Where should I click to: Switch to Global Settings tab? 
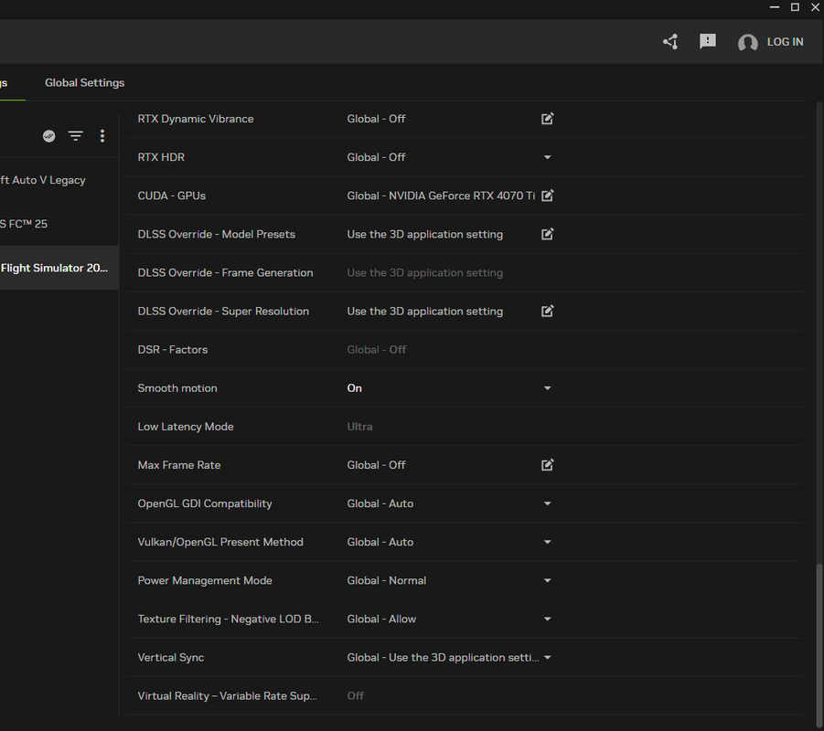[85, 82]
